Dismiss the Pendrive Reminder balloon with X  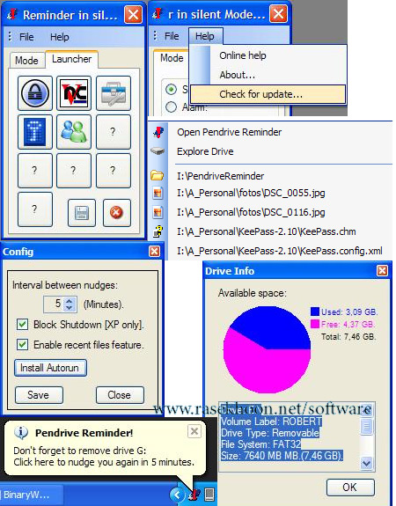click(x=194, y=431)
